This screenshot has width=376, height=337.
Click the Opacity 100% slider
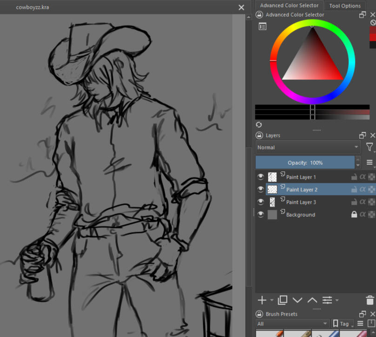(x=305, y=162)
